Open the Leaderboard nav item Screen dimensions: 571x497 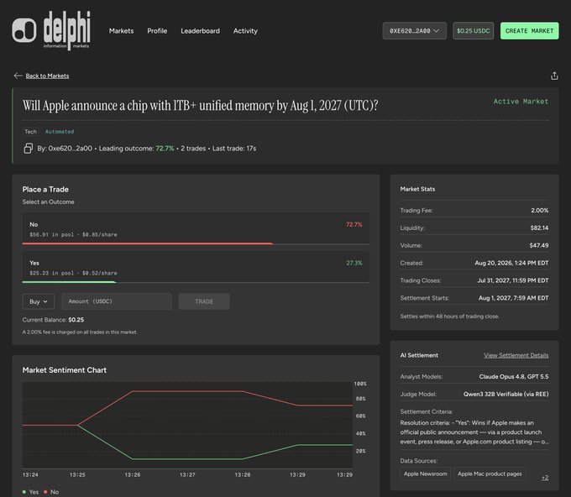coord(200,31)
